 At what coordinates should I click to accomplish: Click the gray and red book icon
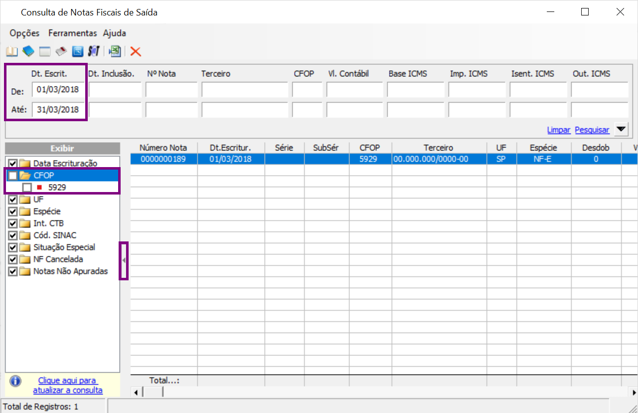pyautogui.click(x=61, y=51)
